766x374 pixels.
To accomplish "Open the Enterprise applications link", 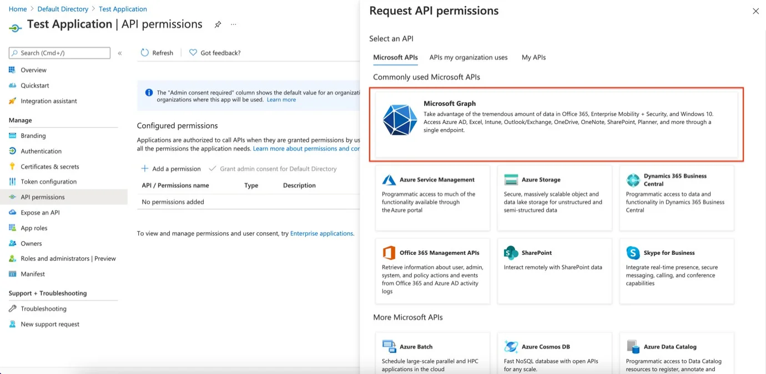I will pos(322,234).
